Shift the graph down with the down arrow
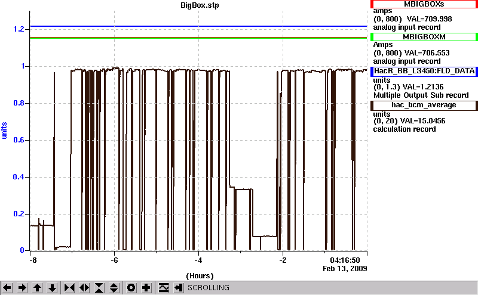 click(53, 288)
